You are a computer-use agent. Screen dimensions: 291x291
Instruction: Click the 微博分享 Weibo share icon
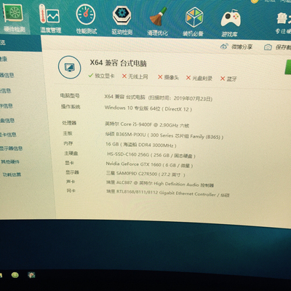(224, 47)
